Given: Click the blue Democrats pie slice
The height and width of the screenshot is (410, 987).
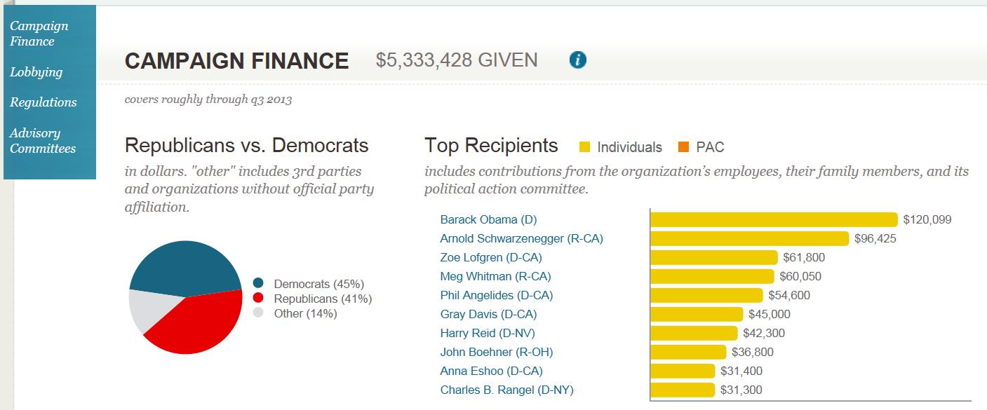Looking at the screenshot, I should (182, 266).
